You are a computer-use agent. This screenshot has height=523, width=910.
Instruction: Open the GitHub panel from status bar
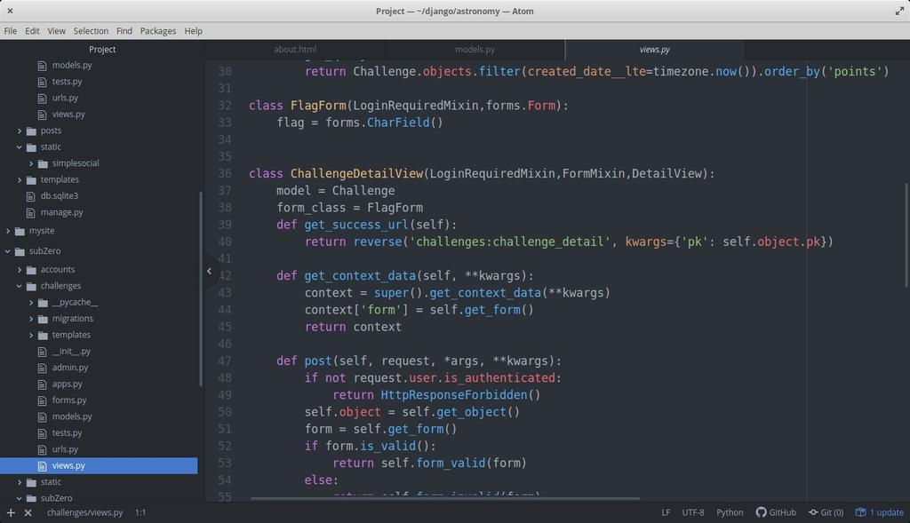(x=776, y=512)
